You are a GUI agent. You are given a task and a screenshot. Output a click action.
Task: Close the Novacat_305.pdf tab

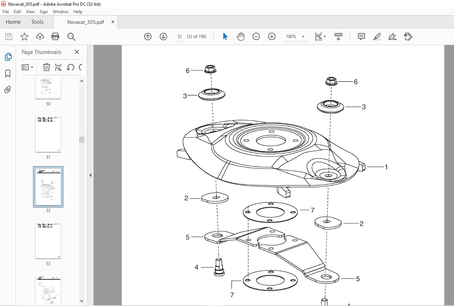(113, 22)
